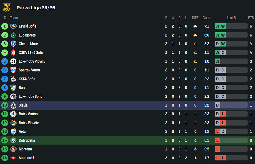This screenshot has height=164, width=255.
Task: Click the Cherno More club crest
Action: [x=13, y=44]
